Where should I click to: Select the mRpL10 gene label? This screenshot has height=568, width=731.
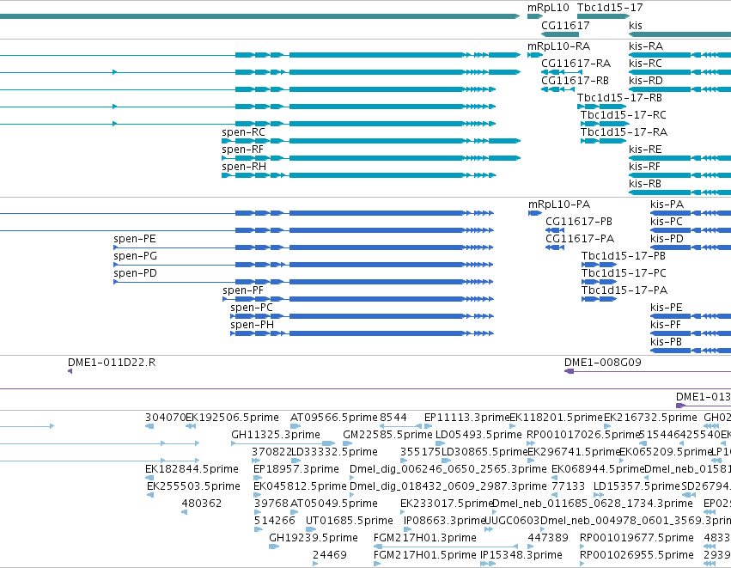coord(548,8)
